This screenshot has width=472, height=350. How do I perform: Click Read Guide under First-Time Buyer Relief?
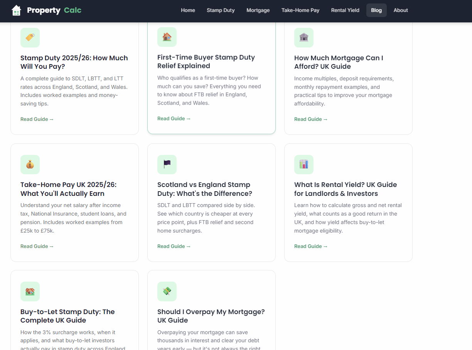174,119
